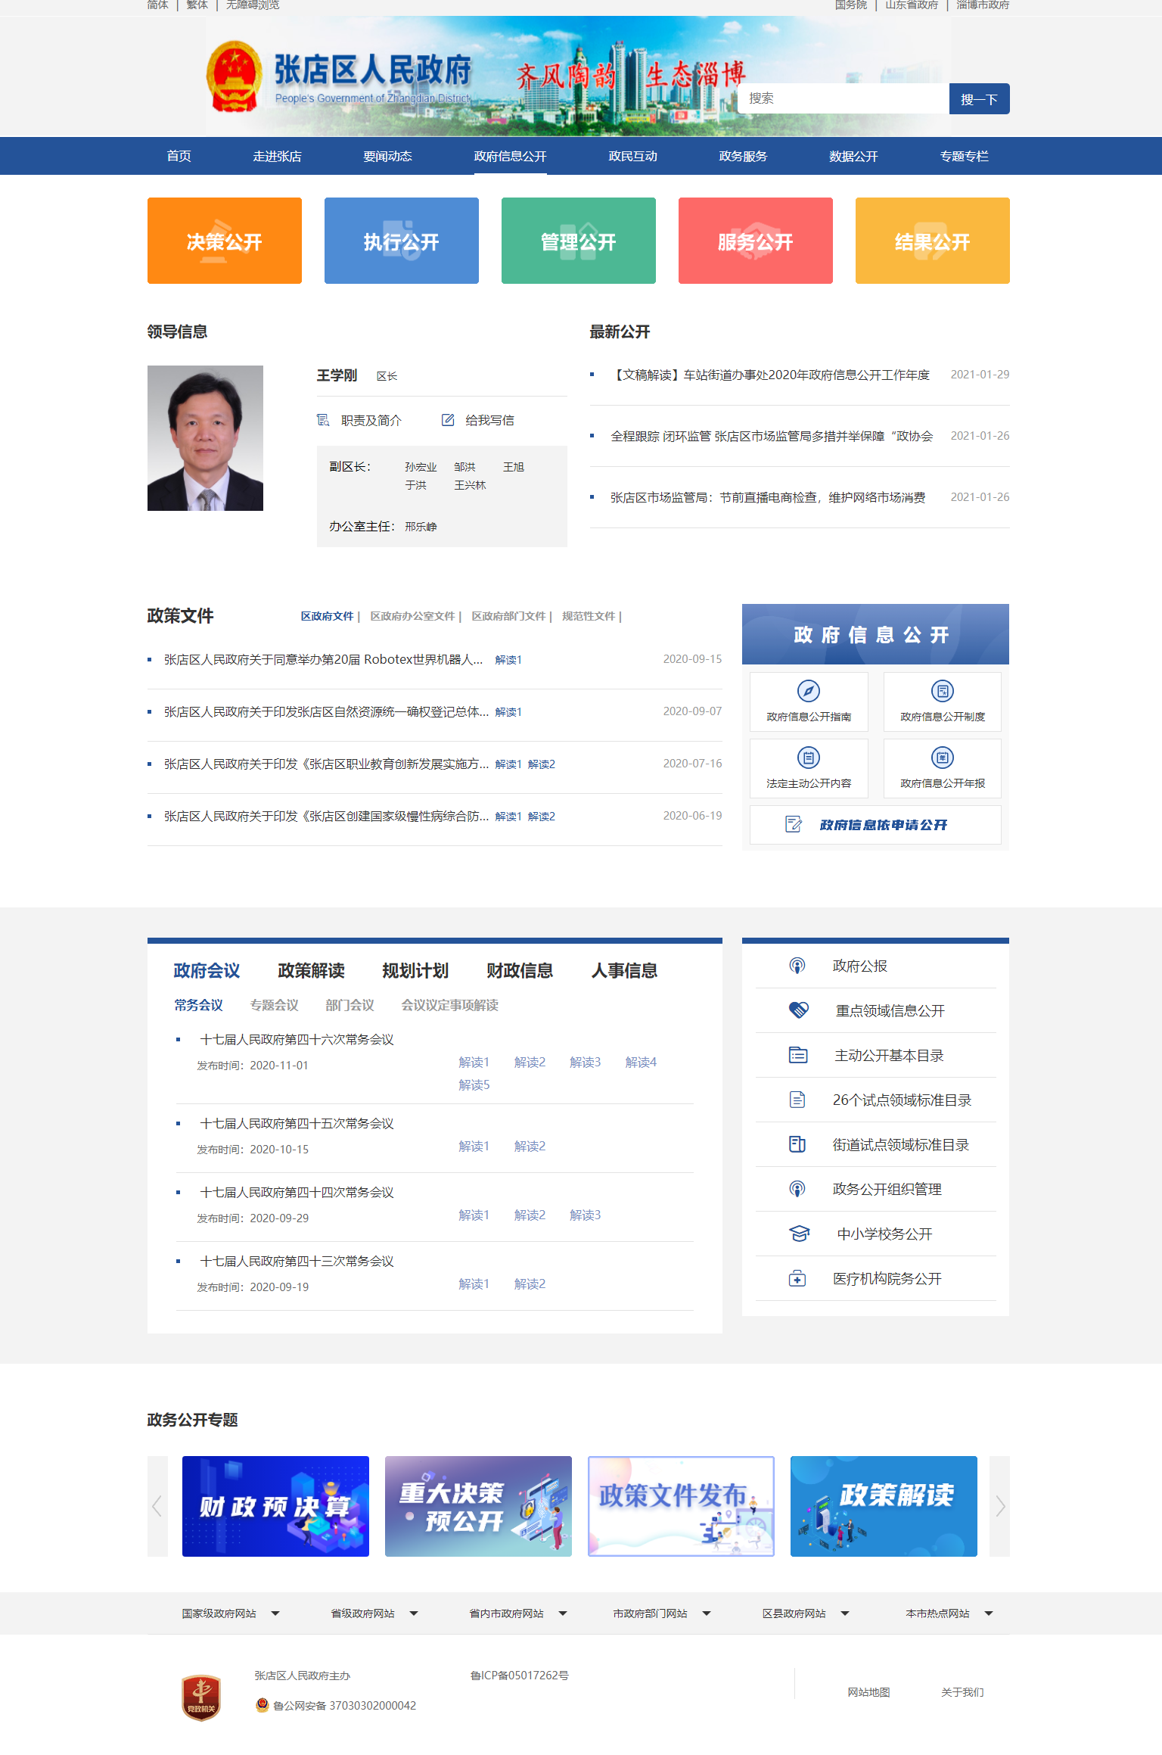Click the medical kit icon for 医疗机构院务公开
This screenshot has height=1755, width=1162.
tap(797, 1278)
